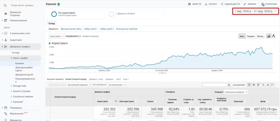Open Використання сайту tab
This screenshot has width=280, height=121.
(71, 29)
